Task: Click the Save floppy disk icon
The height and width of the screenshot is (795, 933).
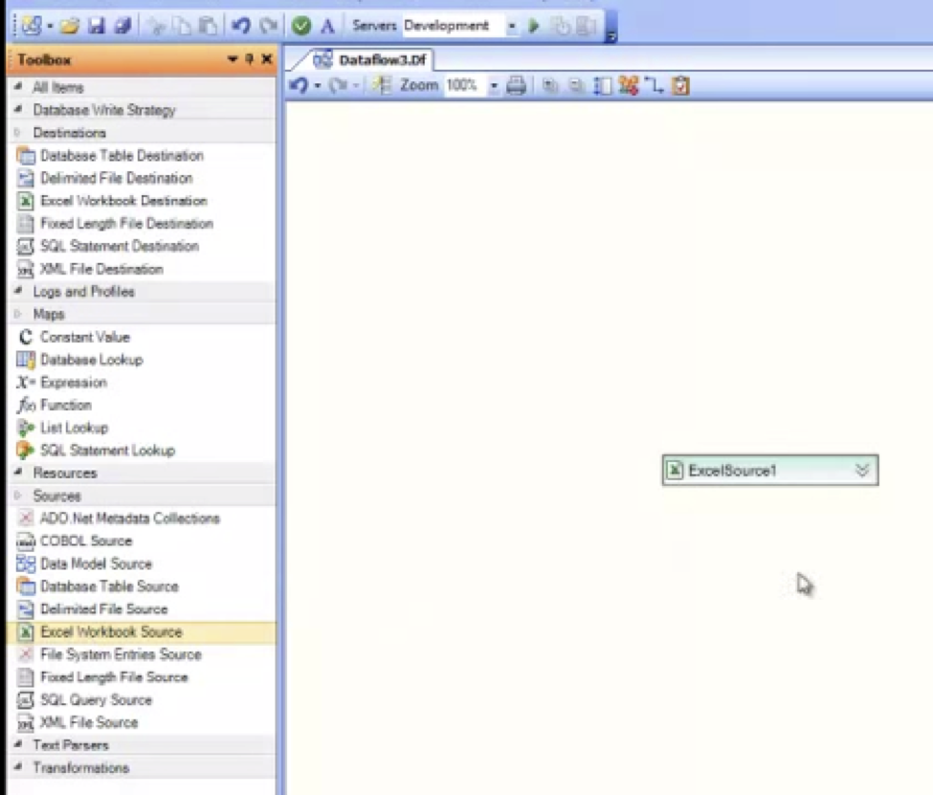Action: 97,26
